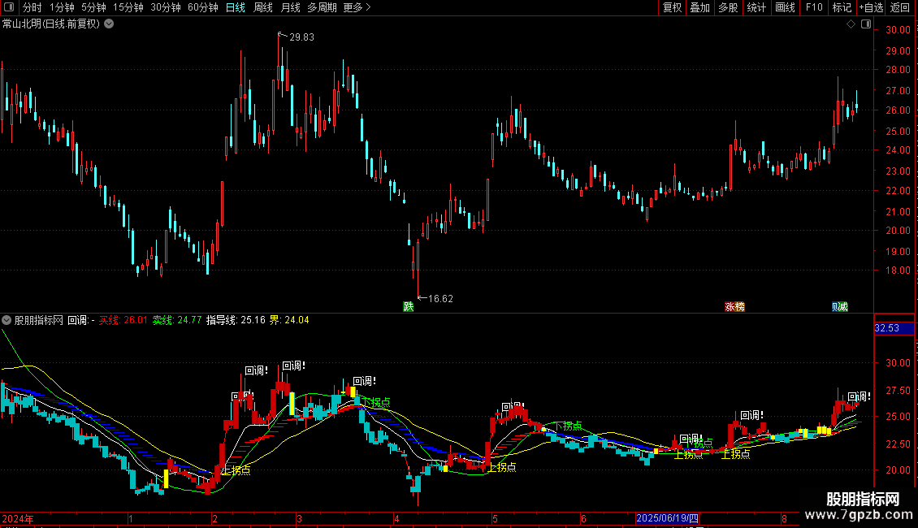Viewport: 918px width, 528px height.
Task: Click the 财减 event marker
Action: coord(840,307)
